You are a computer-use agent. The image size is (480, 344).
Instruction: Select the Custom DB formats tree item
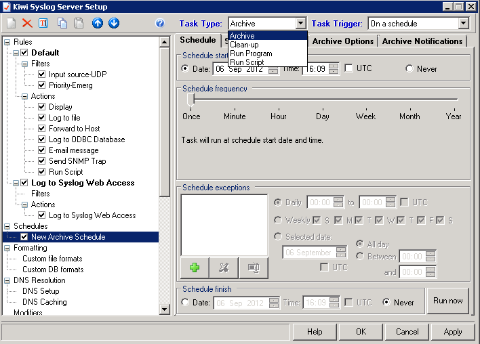tap(53, 270)
